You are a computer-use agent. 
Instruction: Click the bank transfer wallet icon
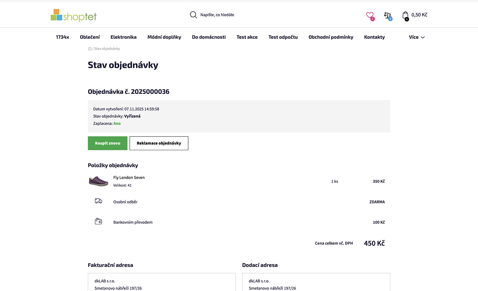click(98, 222)
